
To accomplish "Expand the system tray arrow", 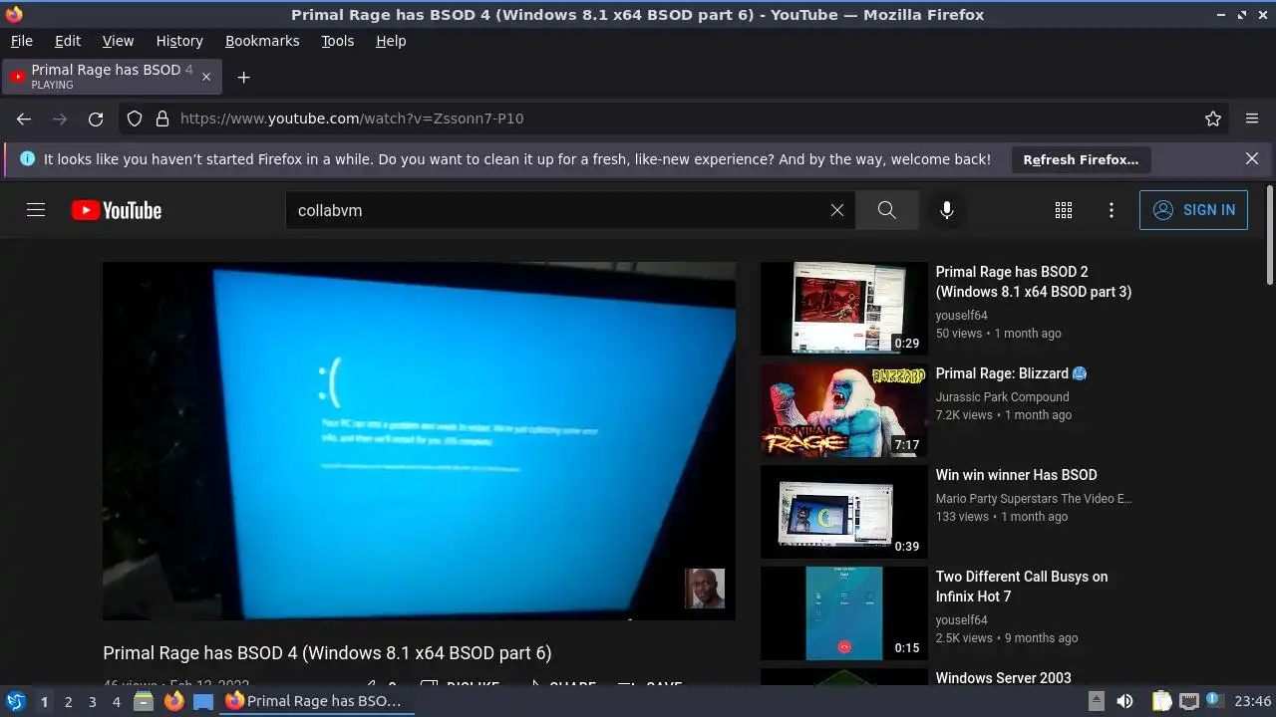I will click(1096, 701).
